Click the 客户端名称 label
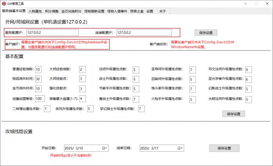The image size is (273, 166). pyautogui.click(x=159, y=44)
